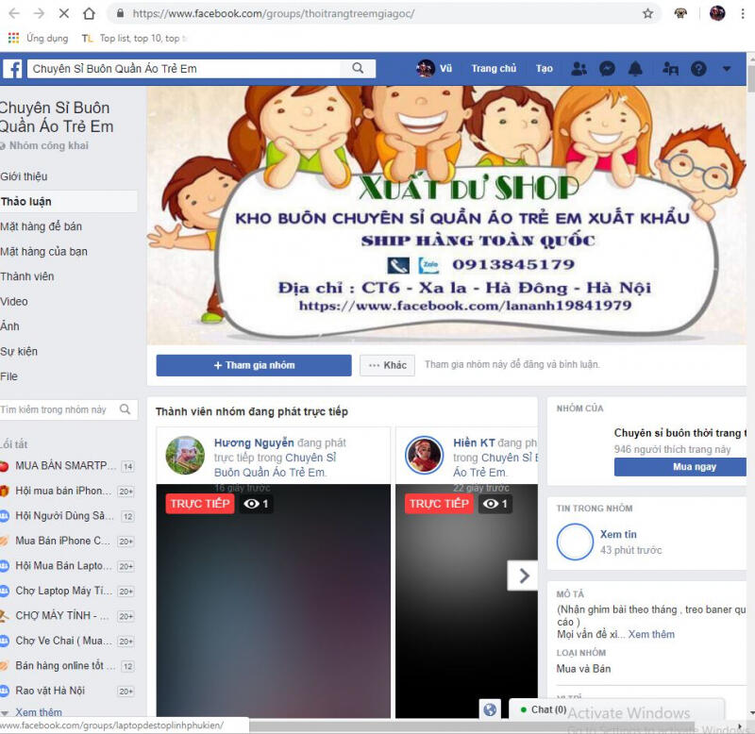
Task: Open the notifications bell
Action: tap(635, 69)
